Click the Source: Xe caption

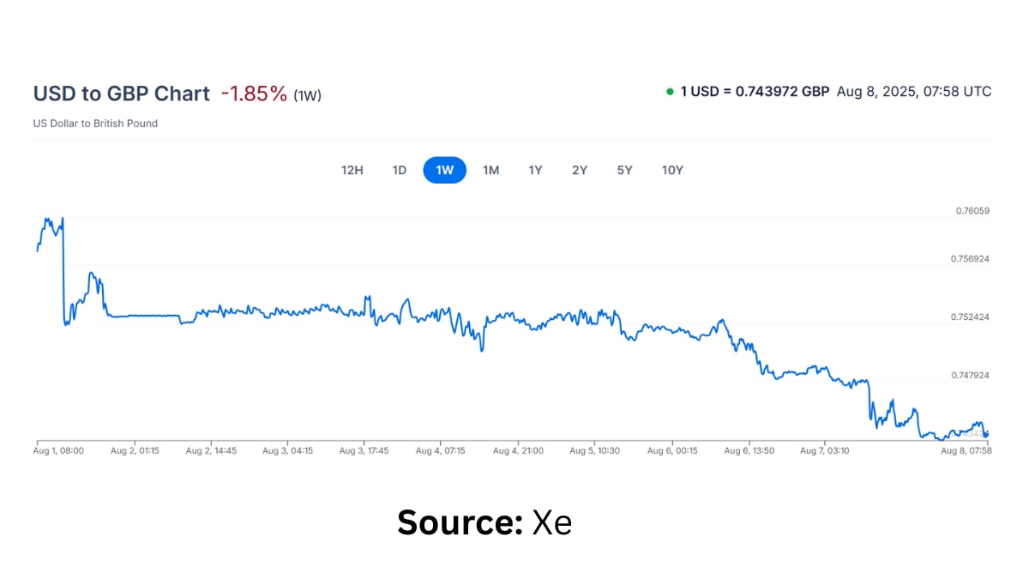click(x=484, y=522)
